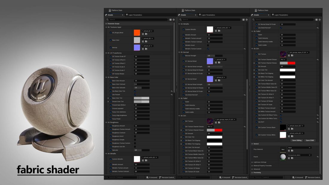
Task: Collapse the 00. Textures Input group
Action: point(106,27)
